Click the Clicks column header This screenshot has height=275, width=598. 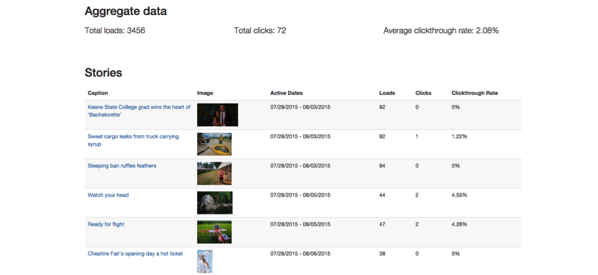pos(424,93)
